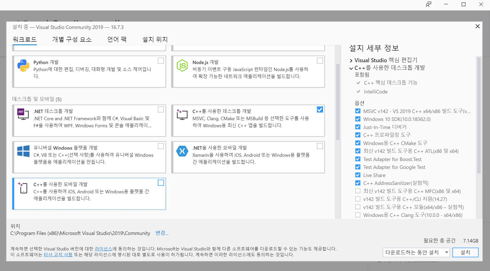490x271 pixels.
Task: Expand Visual Studio 핵심 편집기 section
Action: click(x=351, y=60)
